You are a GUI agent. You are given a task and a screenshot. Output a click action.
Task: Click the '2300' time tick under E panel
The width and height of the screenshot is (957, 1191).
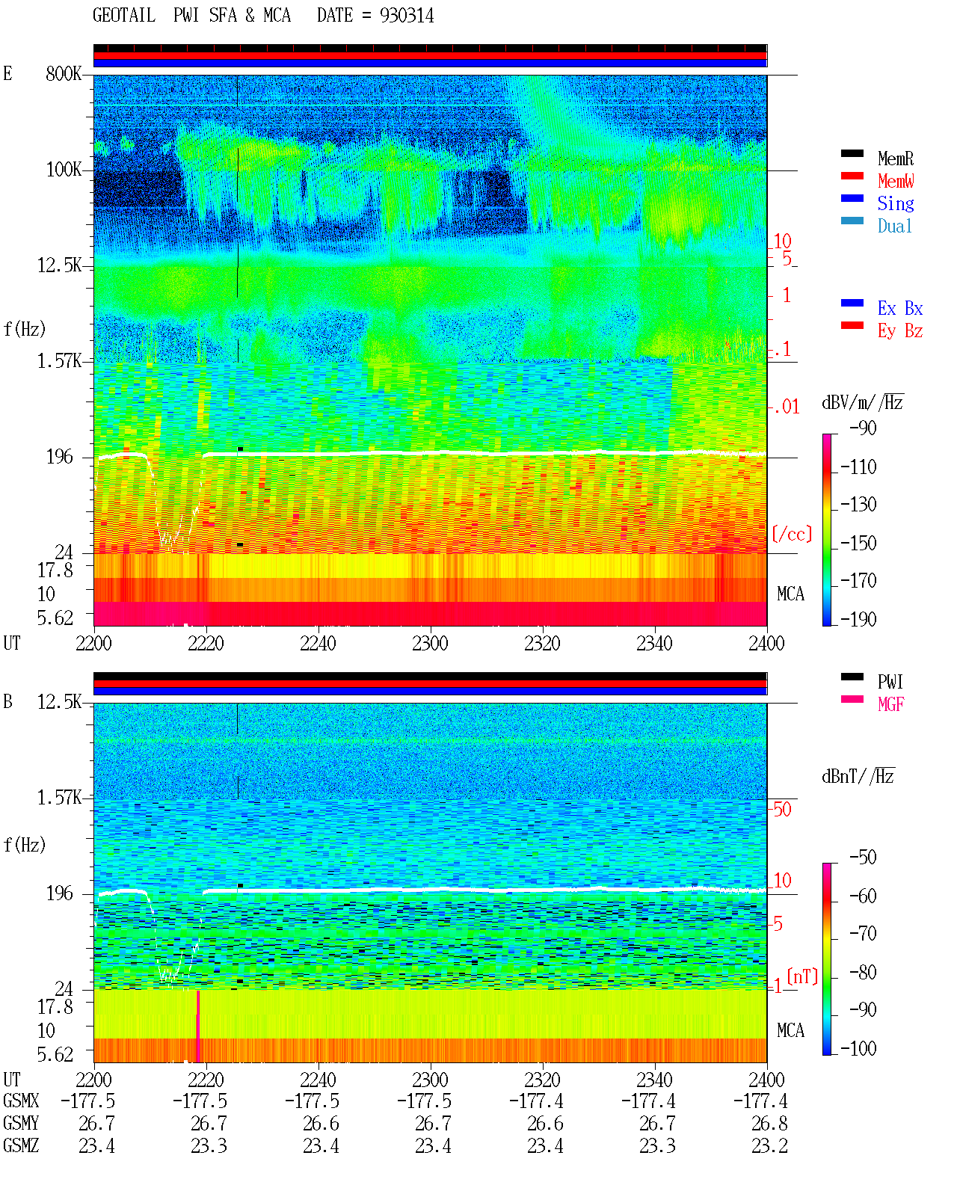point(430,643)
